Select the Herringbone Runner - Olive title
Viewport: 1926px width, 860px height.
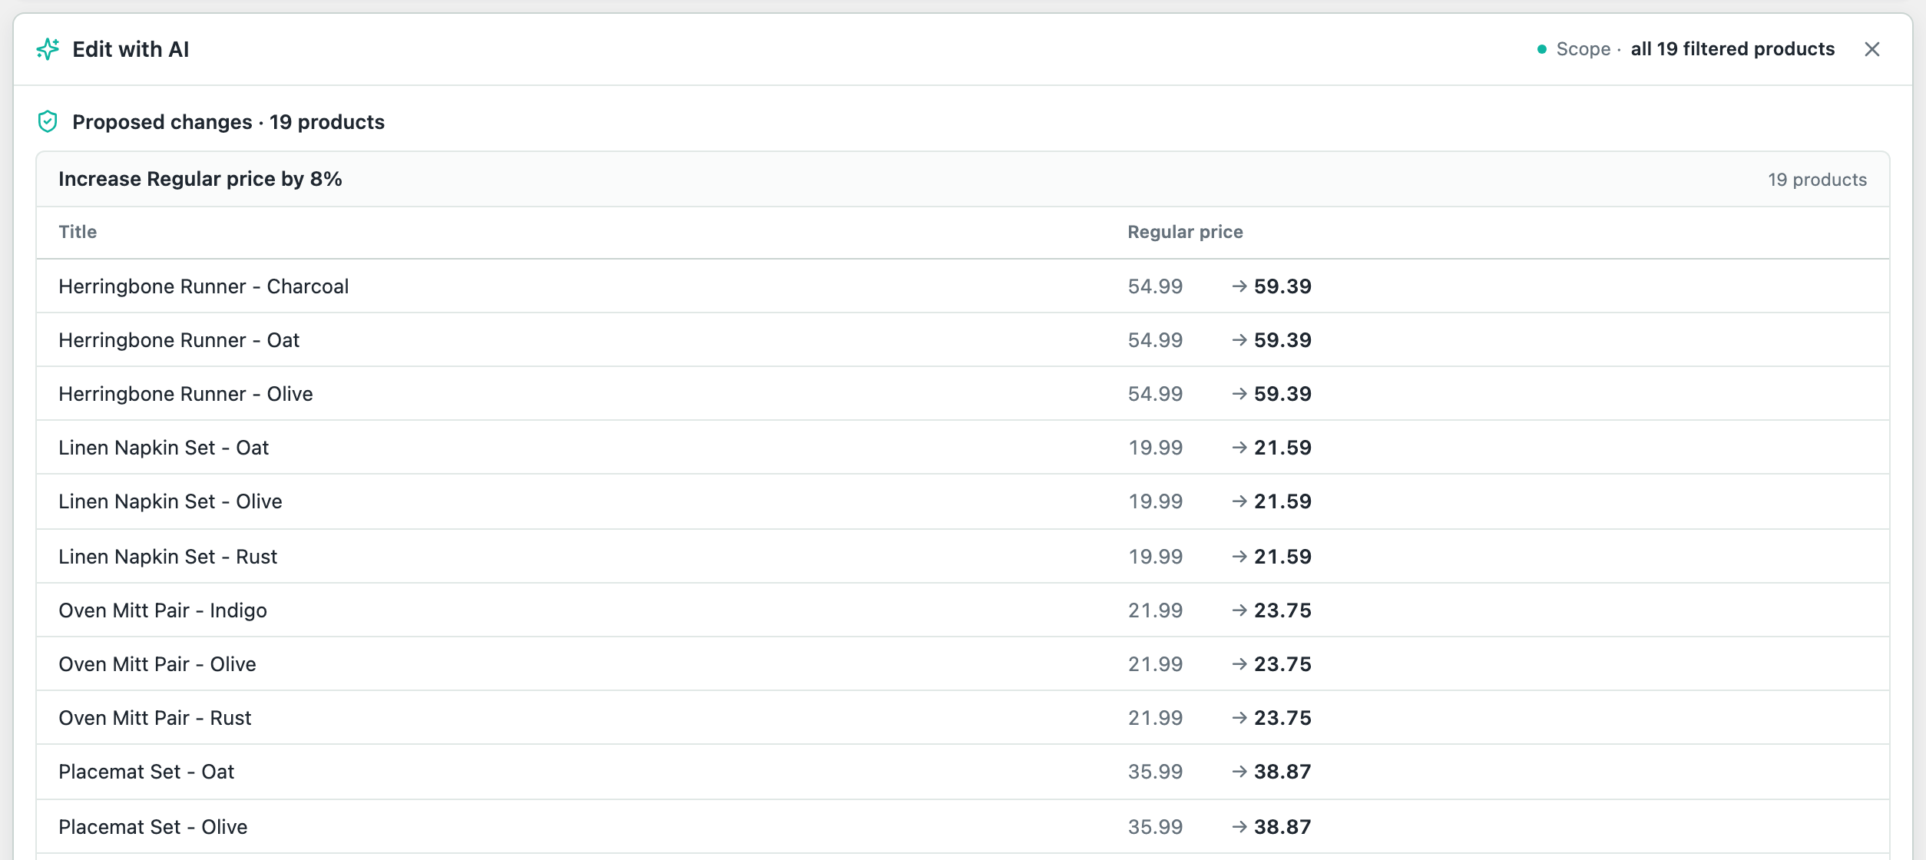tap(186, 394)
